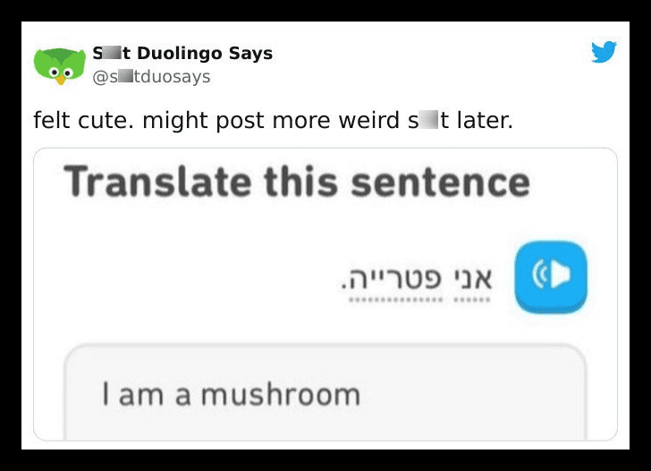The width and height of the screenshot is (651, 471).
Task: Focus the answer box containing I am a mushroom
Action: (325, 392)
